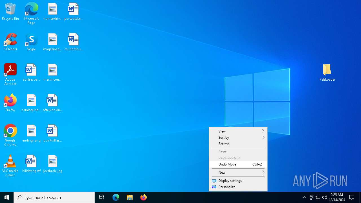Open the Windows Start menu
The width and height of the screenshot is (361, 203).
(7, 197)
